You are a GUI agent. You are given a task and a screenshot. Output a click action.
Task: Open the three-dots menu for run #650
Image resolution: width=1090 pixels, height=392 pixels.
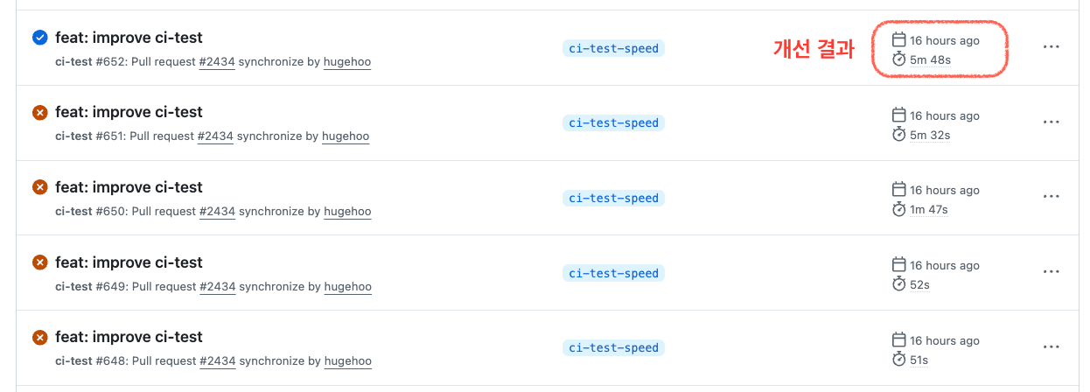(1052, 197)
